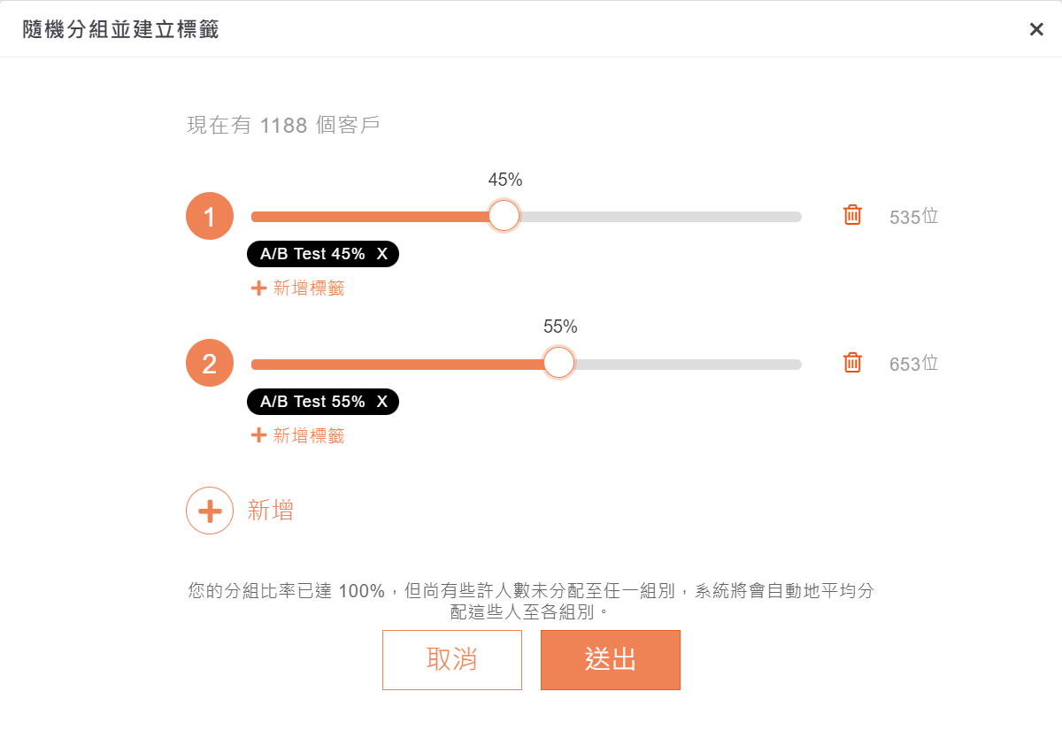Click the 55% slider handle
Screen dimensions: 1062x730
tap(558, 363)
